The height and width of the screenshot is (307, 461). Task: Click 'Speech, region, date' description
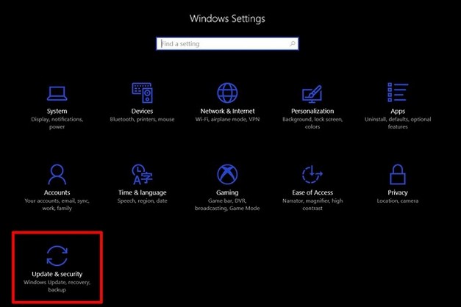point(143,201)
